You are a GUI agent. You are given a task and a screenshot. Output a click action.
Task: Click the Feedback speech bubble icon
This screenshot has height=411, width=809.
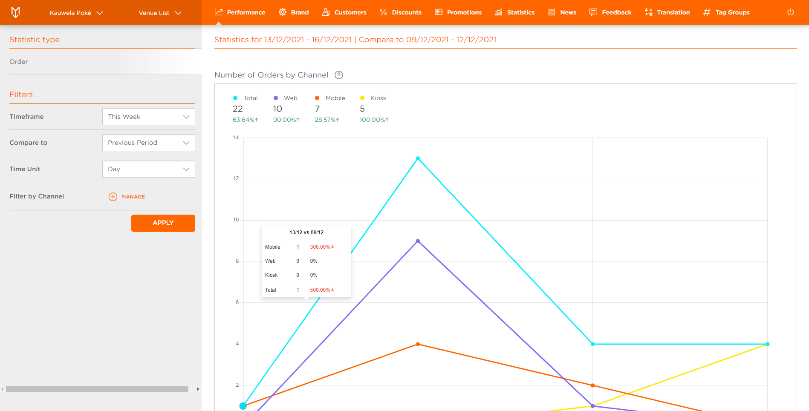click(x=593, y=12)
